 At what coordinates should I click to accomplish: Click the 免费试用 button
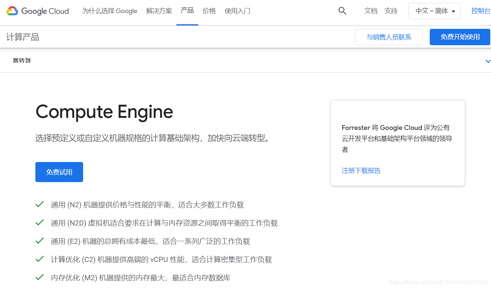(59, 172)
